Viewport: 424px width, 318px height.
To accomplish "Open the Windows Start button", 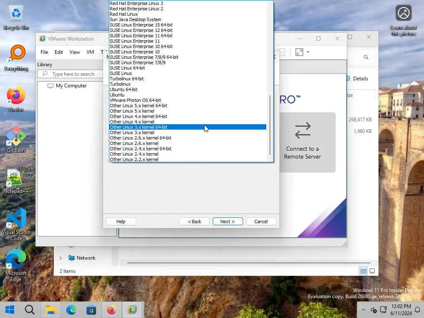I will 10,310.
